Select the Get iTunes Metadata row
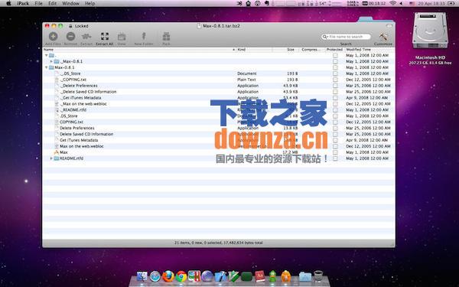This screenshot has width=459, height=287. (x=218, y=140)
